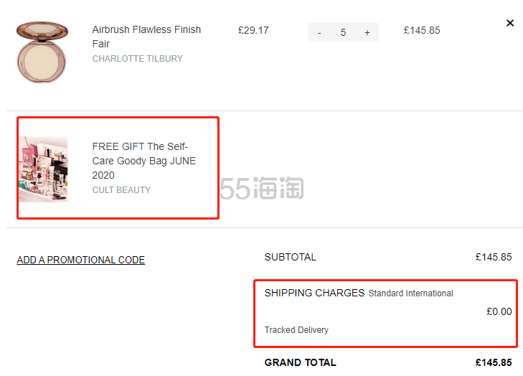Open the Airbrush Flawless Finish compact thumbnail
The image size is (523, 376).
42,52
